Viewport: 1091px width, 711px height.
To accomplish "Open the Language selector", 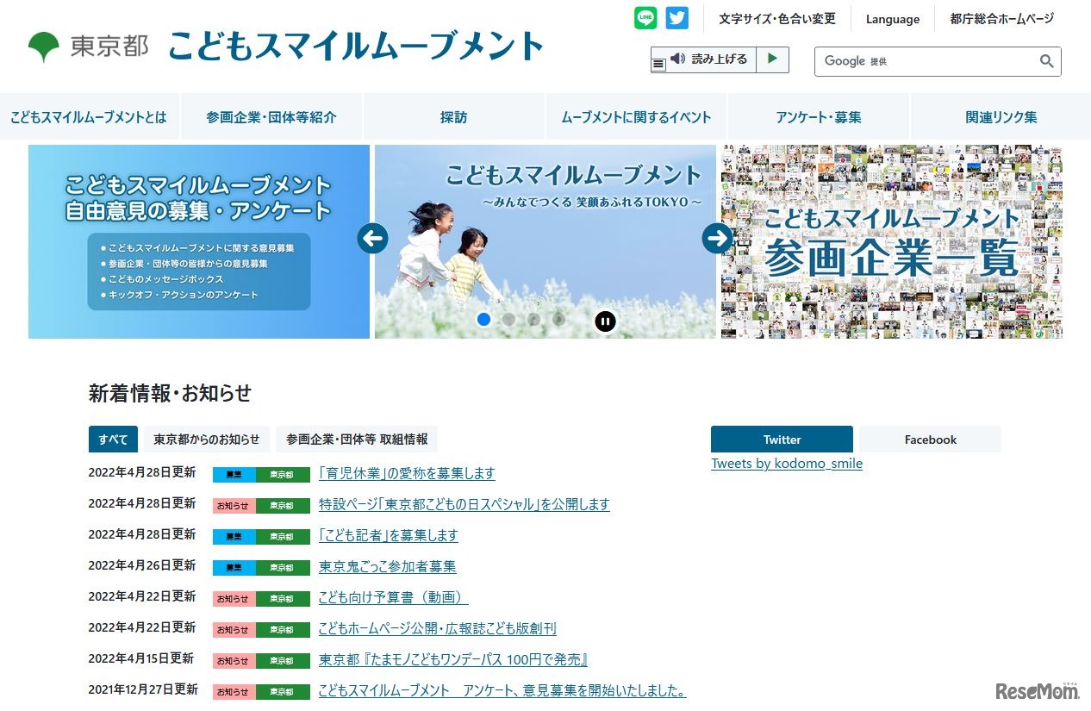I will [892, 19].
